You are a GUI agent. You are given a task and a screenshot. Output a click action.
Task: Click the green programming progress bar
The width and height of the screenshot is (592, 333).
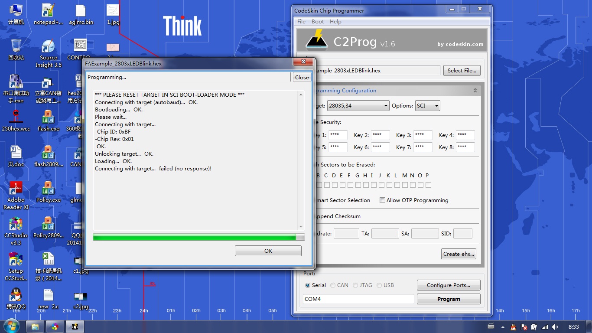tap(199, 237)
